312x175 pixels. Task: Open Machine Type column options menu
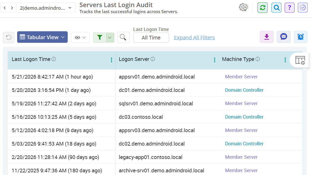coord(285,60)
